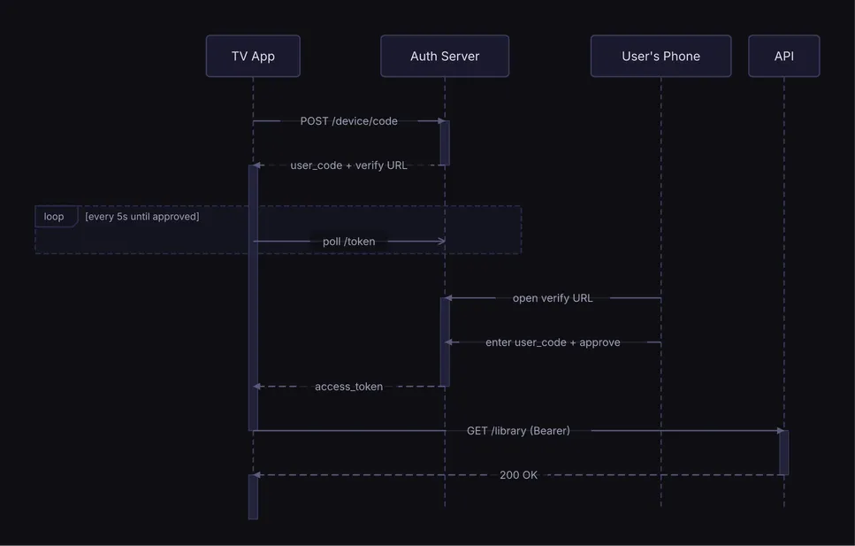Click the 'POST /device/code' message label
The image size is (855, 546).
(x=349, y=121)
